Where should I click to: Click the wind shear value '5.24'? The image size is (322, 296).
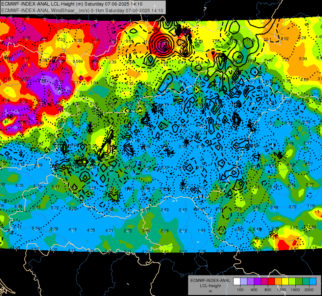76,124
